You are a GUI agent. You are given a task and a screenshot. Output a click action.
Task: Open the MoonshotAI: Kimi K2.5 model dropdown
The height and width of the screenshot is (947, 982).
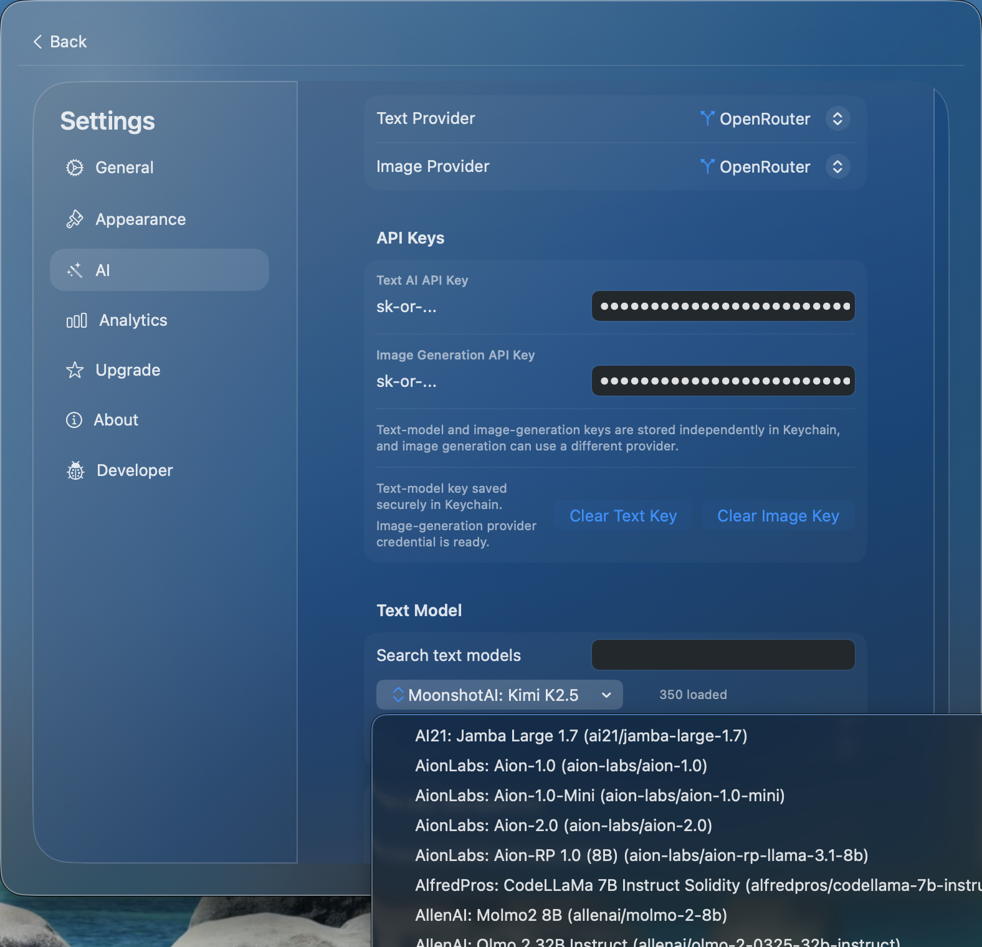[500, 695]
